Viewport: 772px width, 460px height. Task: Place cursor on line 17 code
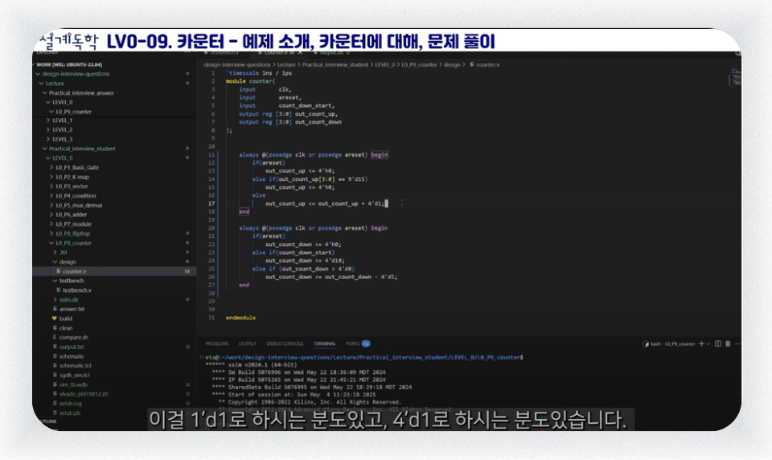click(x=325, y=203)
